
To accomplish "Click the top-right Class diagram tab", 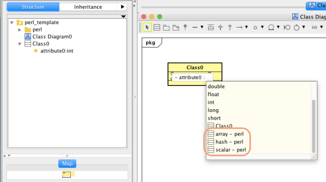I will [x=316, y=5].
